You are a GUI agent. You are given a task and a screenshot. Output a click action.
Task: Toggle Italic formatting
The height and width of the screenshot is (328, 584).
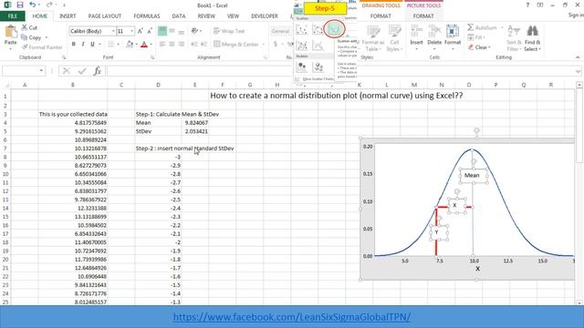click(83, 45)
